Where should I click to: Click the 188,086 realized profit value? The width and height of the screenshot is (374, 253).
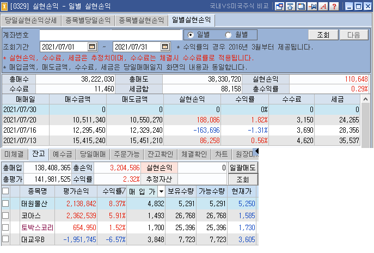pos(208,120)
